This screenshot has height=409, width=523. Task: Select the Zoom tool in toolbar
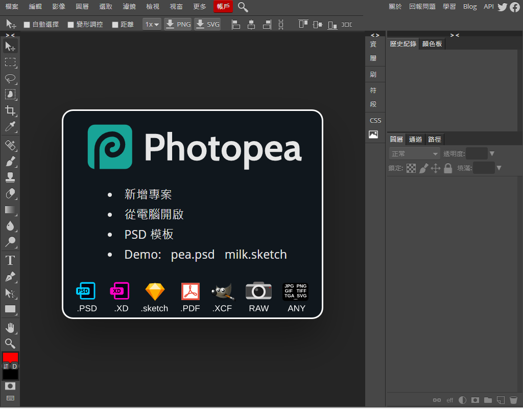click(x=10, y=344)
